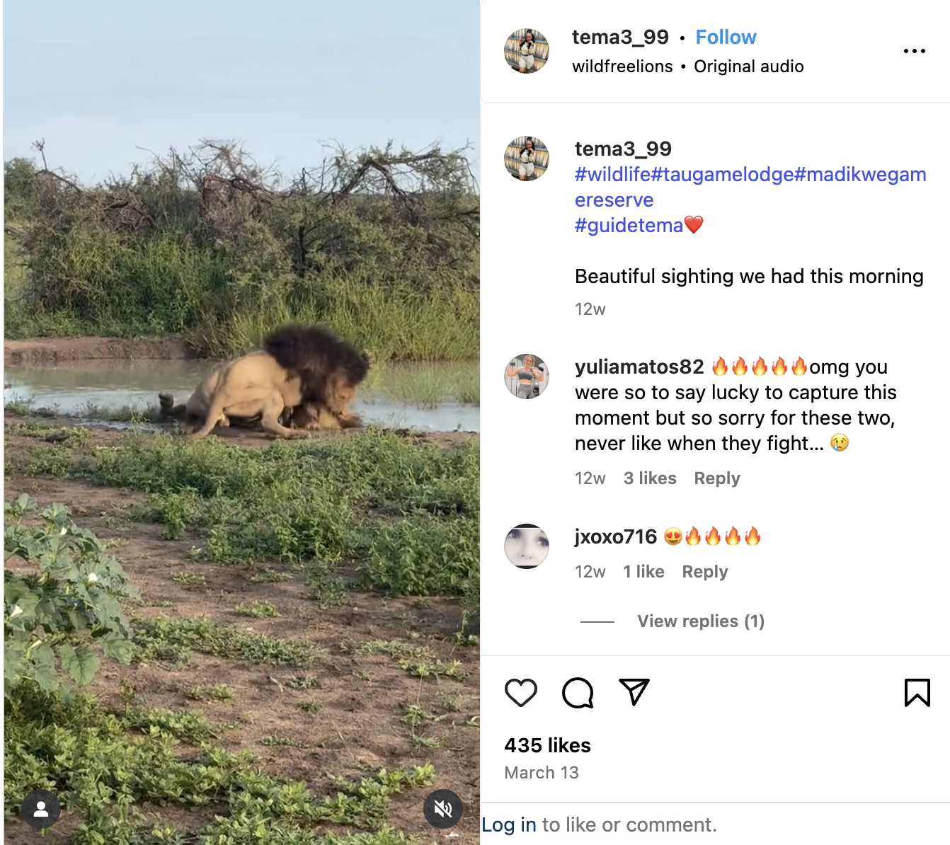Viewport: 950px width, 845px height.
Task: Unmute the video with speaker icon
Action: click(x=443, y=809)
